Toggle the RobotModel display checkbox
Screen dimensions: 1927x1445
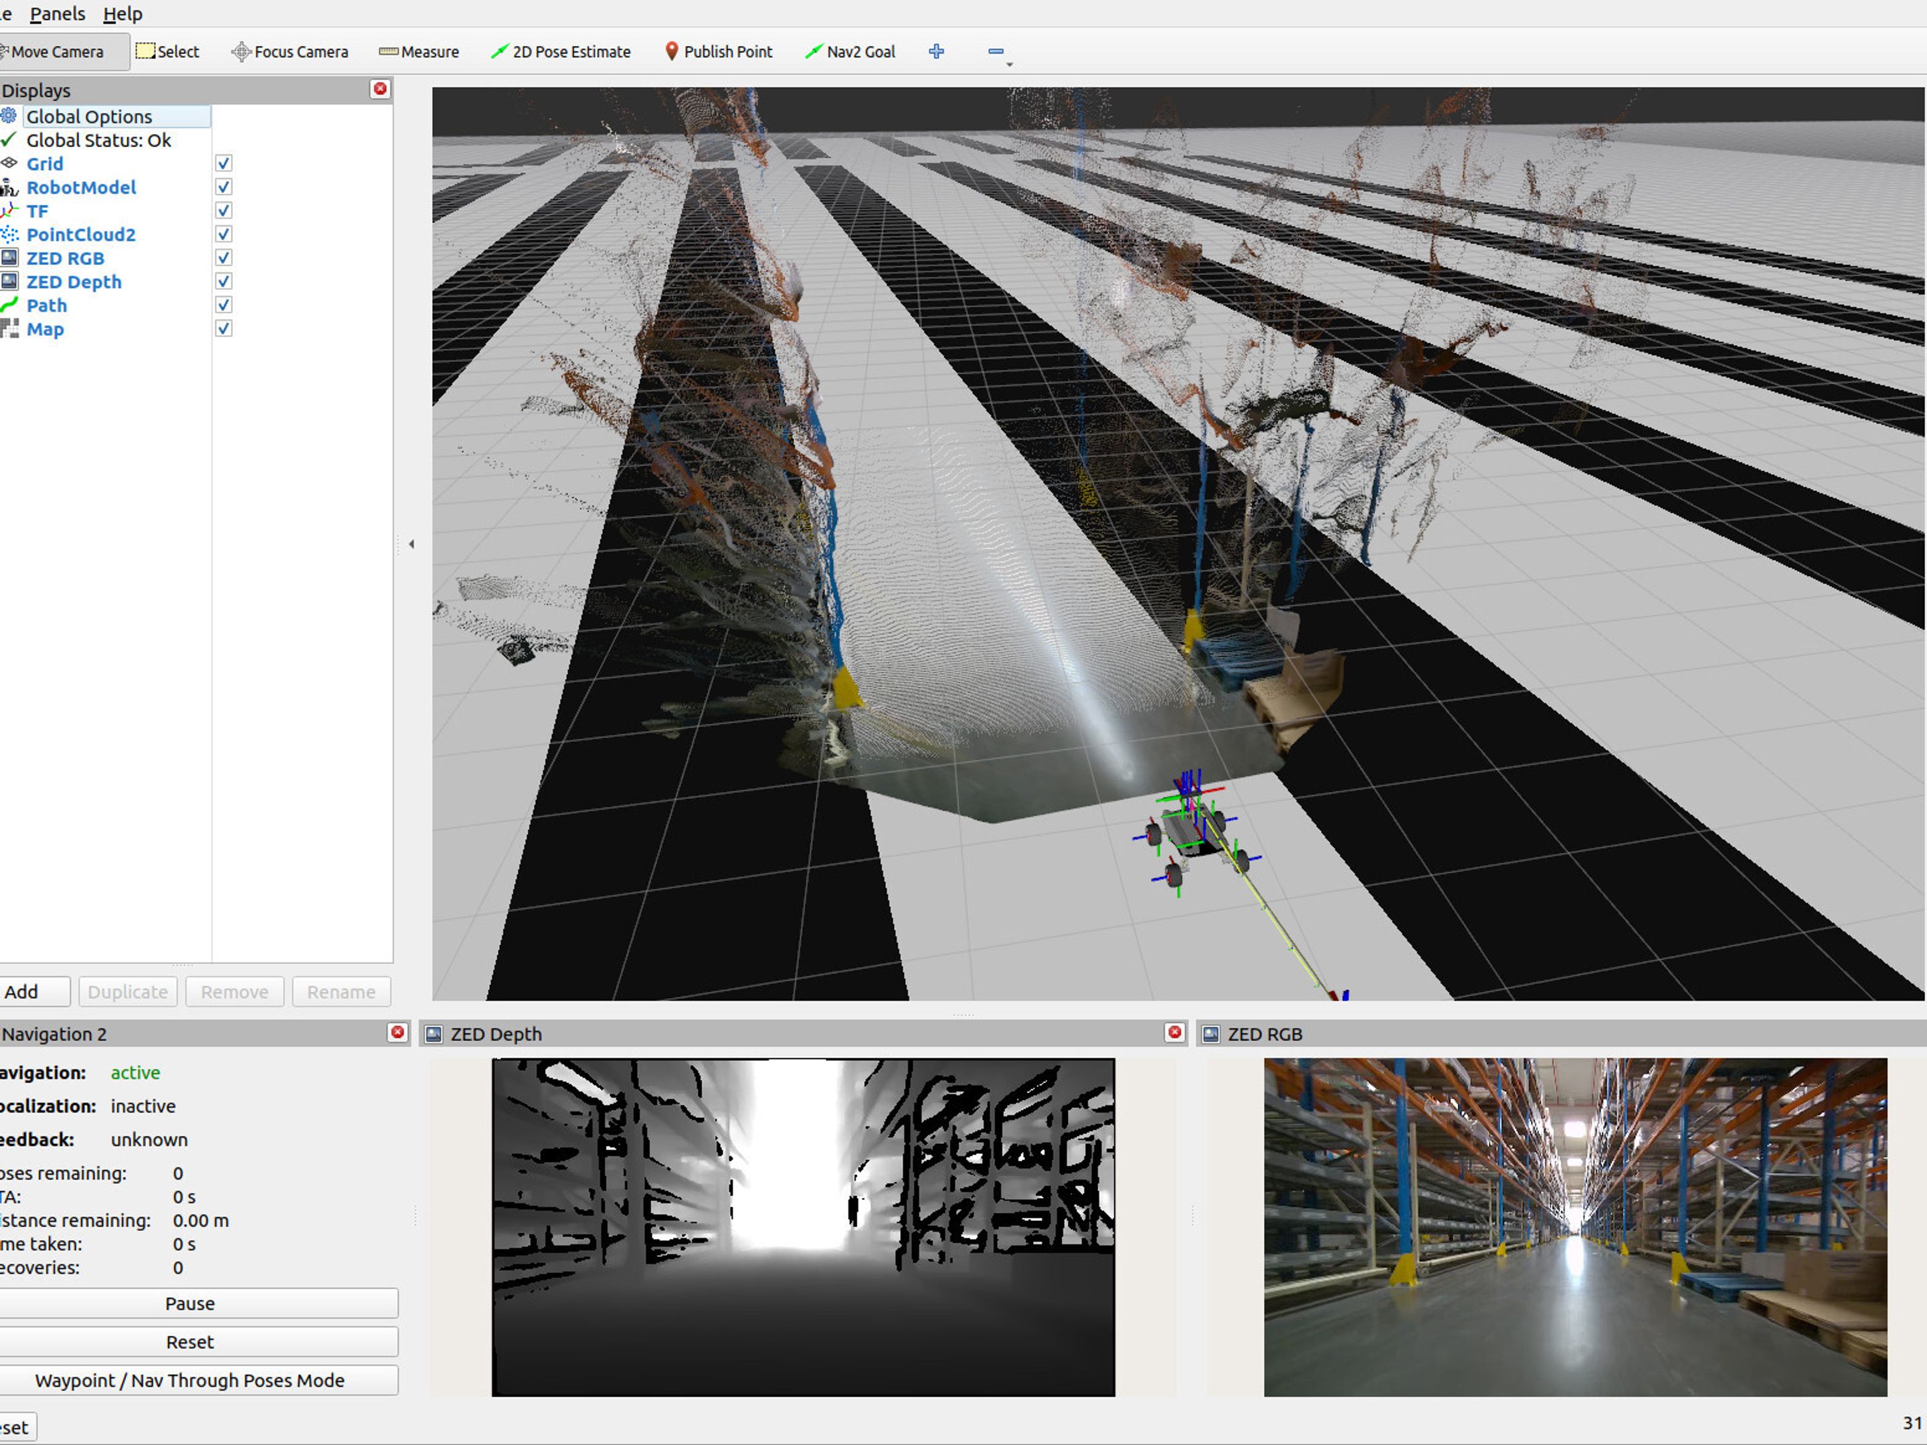[224, 187]
